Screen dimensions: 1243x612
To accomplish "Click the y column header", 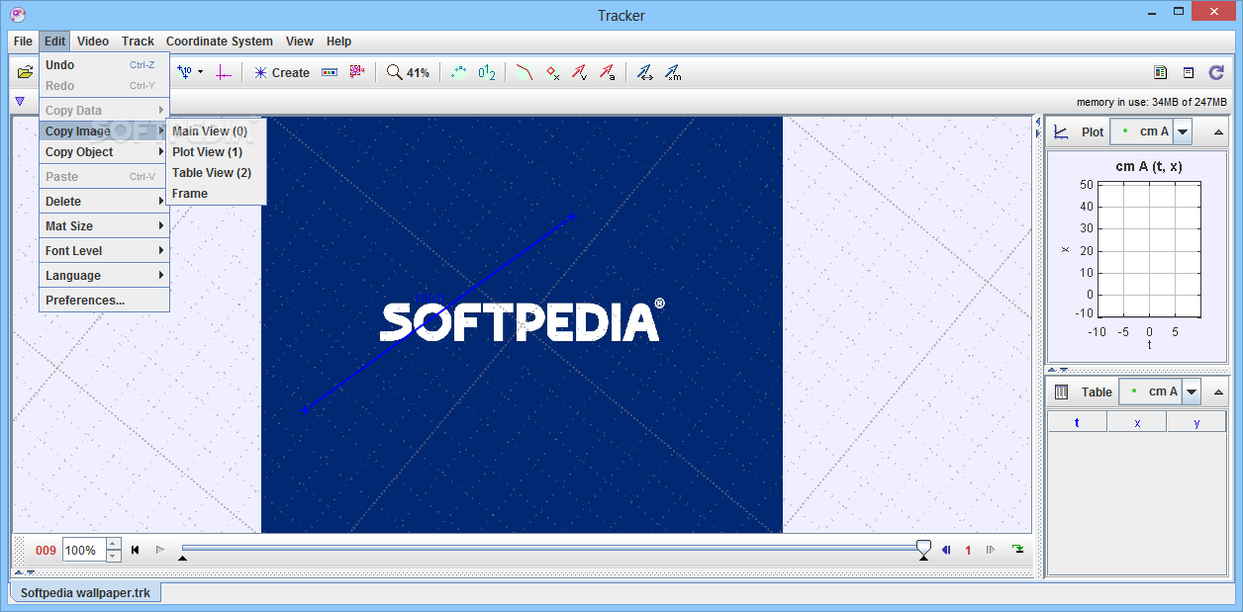I will (x=1196, y=422).
